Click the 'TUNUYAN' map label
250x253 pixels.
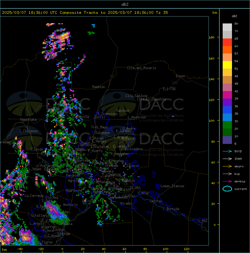[x=64, y=234]
